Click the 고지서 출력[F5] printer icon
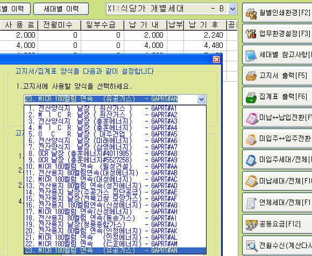Screen dimensions: 312x256 pyautogui.click(x=251, y=76)
